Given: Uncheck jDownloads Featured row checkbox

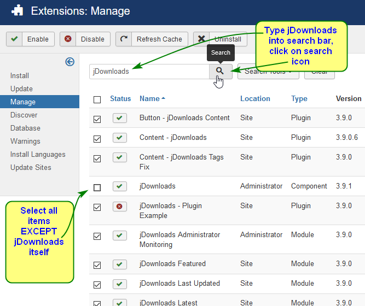Looking at the screenshot, I should click(97, 265).
